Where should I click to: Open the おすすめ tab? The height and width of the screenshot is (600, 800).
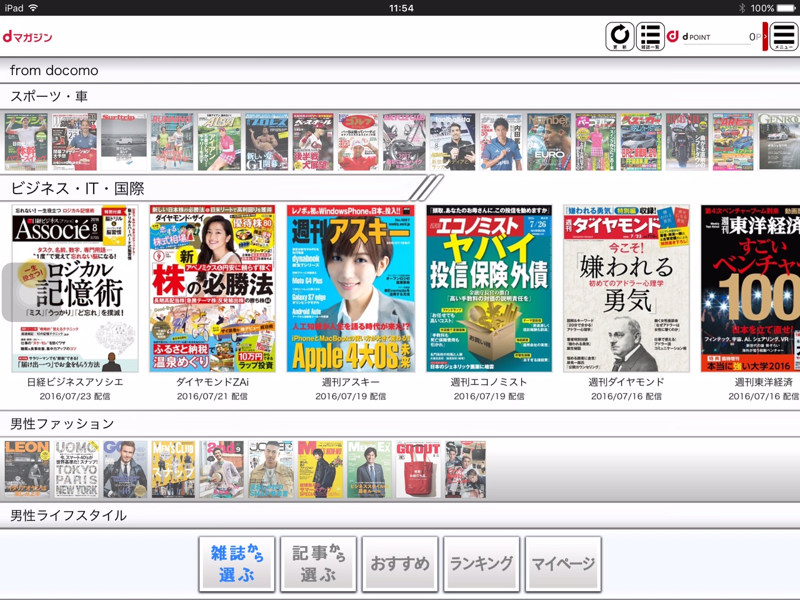click(x=400, y=564)
